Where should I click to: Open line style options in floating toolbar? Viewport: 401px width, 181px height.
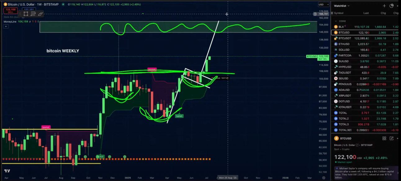click(33, 14)
